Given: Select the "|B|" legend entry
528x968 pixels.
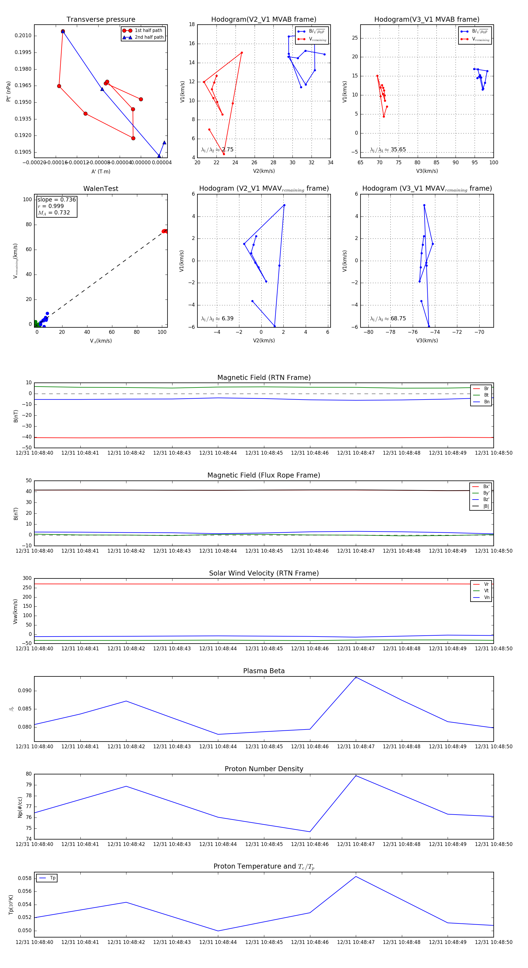Looking at the screenshot, I should click(x=481, y=506).
